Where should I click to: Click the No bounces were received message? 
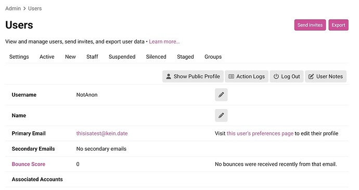click(276, 164)
